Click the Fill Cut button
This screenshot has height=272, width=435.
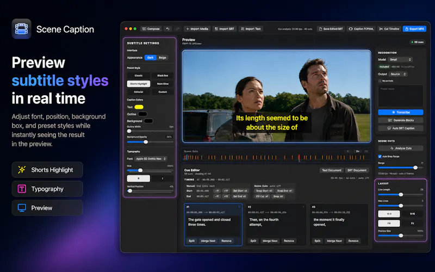click(262, 196)
